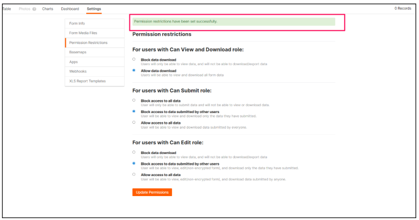Open Form Media Files settings

click(83, 33)
